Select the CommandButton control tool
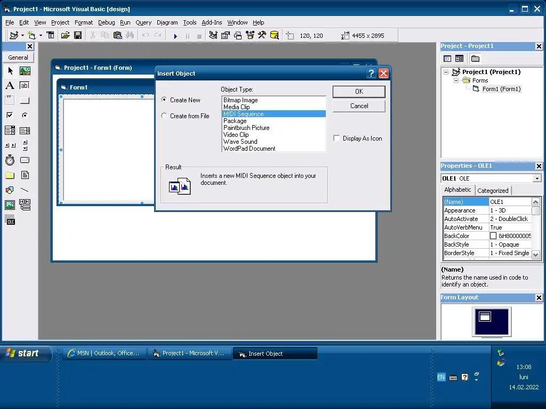546x409 pixels. pos(25,101)
